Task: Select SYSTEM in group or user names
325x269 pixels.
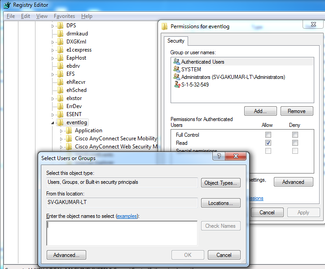Action: click(x=191, y=69)
